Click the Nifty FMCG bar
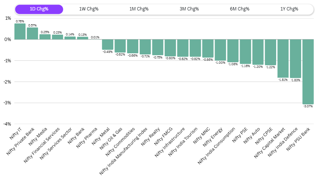Viewport: 319px width, 180px height. (x=170, y=48)
